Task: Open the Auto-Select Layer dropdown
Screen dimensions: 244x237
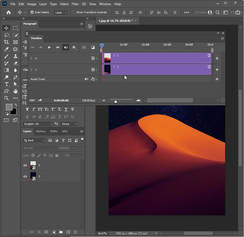Action: click(60, 12)
